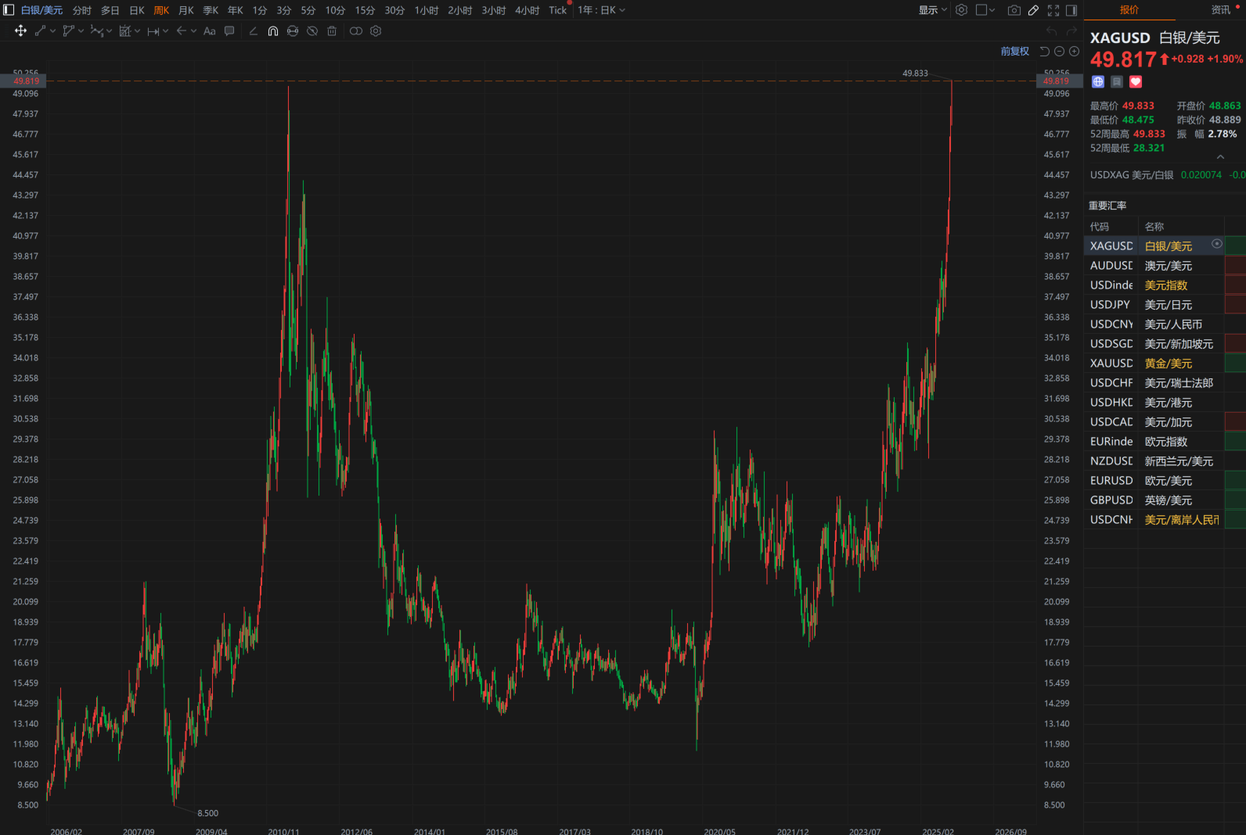Enter fullscreen chart mode

coord(1053,10)
